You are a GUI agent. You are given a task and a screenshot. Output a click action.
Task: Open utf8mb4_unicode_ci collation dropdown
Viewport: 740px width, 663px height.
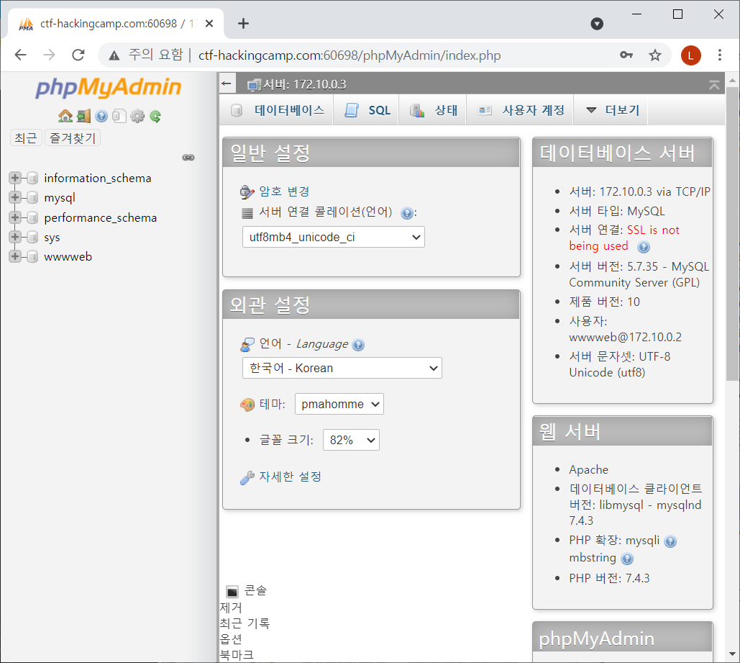point(333,237)
